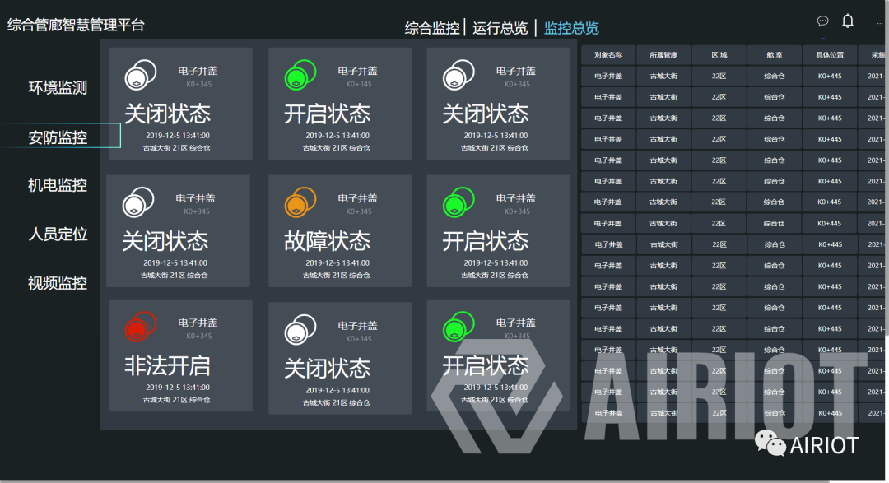This screenshot has width=889, height=483.
Task: Open the three-dot more options icon
Action: 880,23
